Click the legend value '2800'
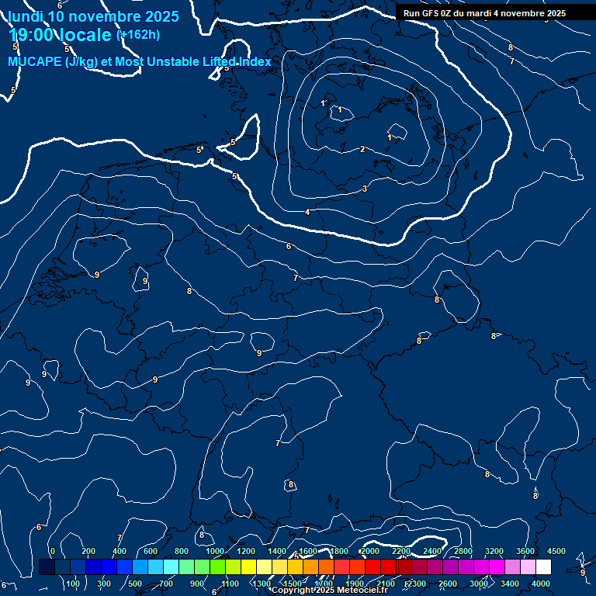 pyautogui.click(x=463, y=551)
